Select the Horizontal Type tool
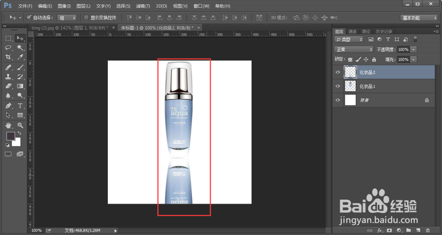The height and width of the screenshot is (235, 442). [x=20, y=106]
